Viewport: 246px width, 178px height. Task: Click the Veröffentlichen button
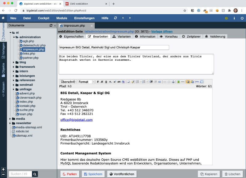tap(122, 174)
